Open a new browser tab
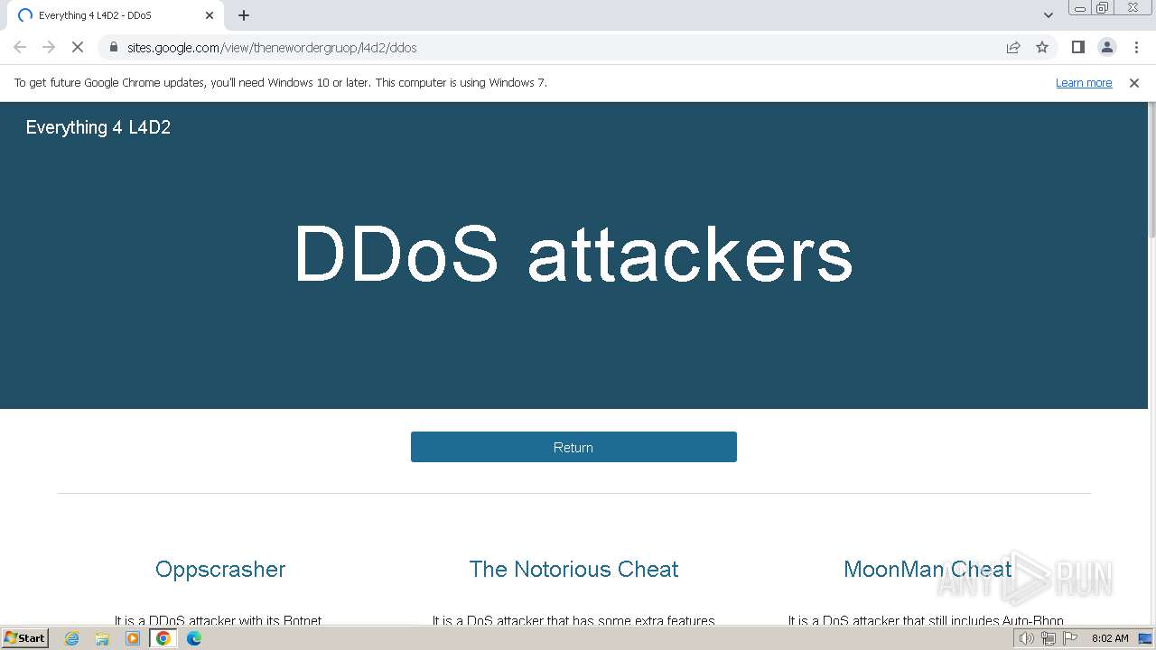Screen dimensions: 1156x650 click(x=244, y=15)
